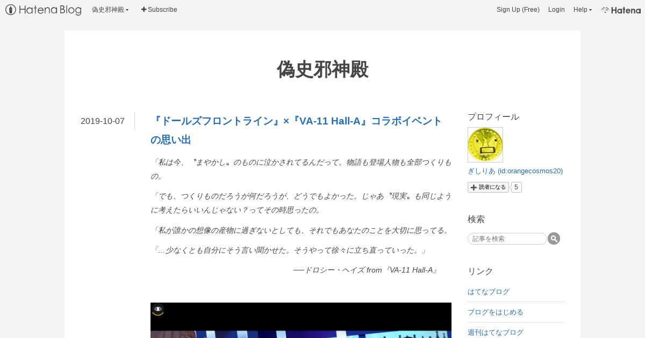Open the 週刊はてなブログ sidebar link
The image size is (645, 338).
point(496,333)
